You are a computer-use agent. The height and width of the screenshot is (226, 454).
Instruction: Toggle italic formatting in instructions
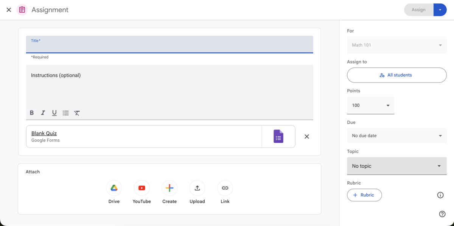[x=43, y=113]
